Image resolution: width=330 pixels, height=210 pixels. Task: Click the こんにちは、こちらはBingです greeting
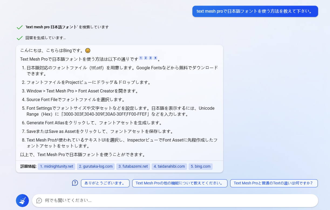[55, 50]
